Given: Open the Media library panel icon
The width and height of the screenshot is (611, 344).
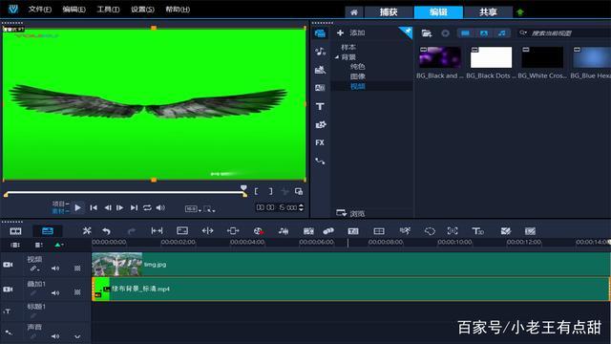Looking at the screenshot, I should click(x=320, y=33).
